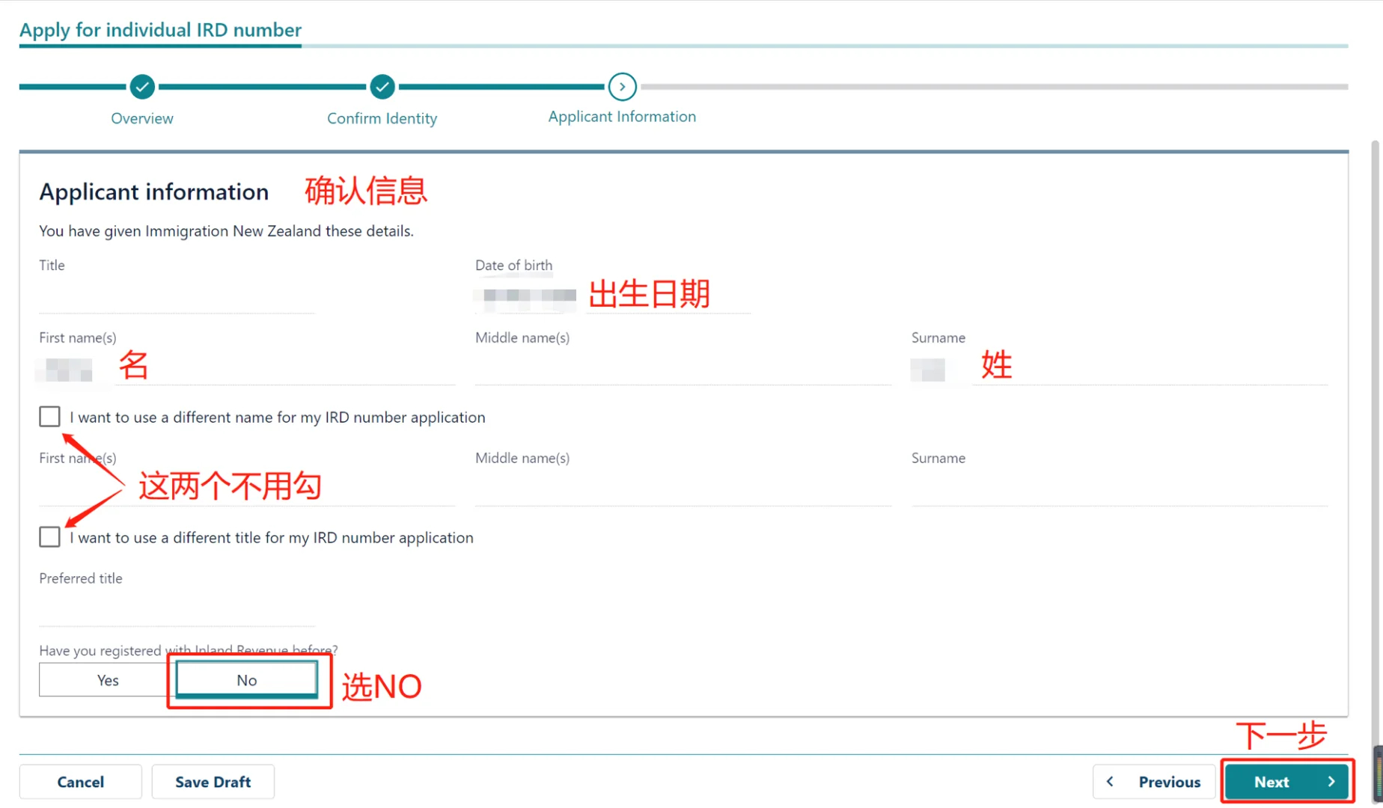The image size is (1383, 808).
Task: Open the Preferred title dropdown field
Action: 177,610
